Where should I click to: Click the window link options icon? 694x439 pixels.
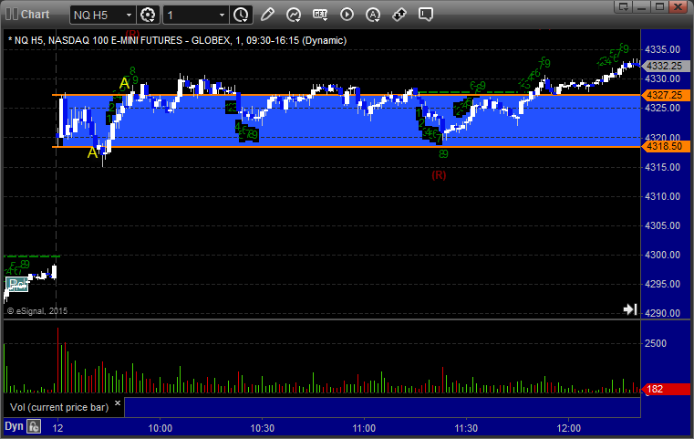click(624, 6)
